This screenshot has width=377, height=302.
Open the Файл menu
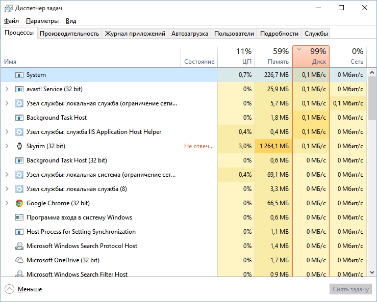[11, 21]
